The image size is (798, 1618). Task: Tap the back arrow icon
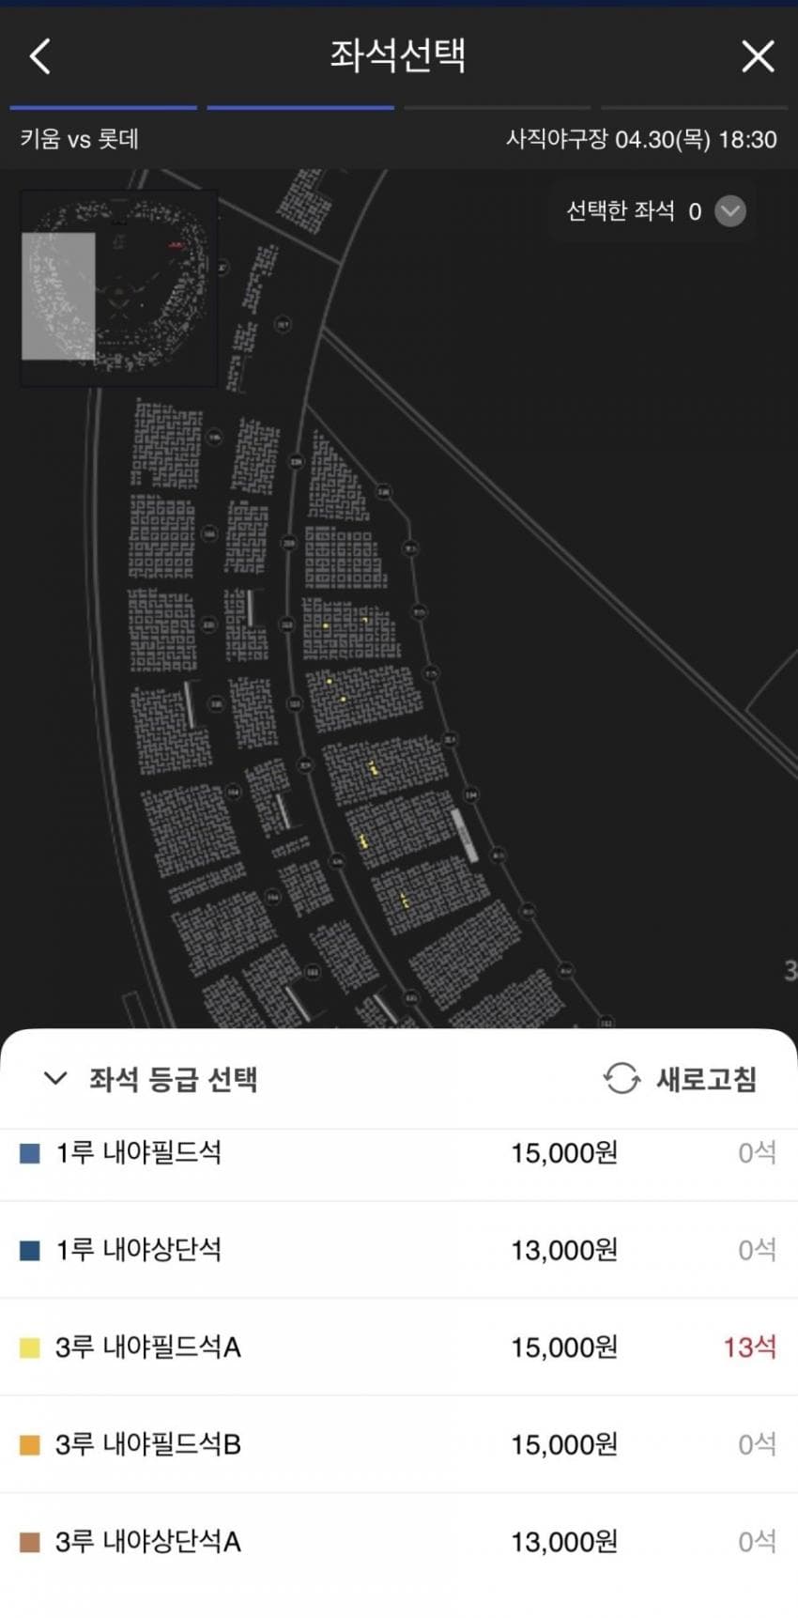click(39, 56)
